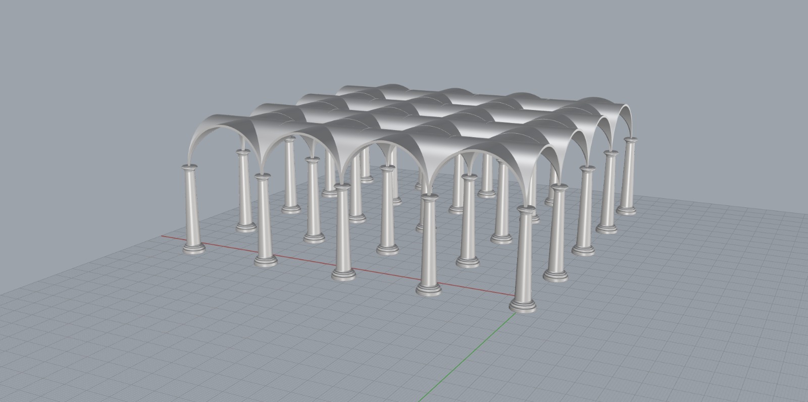
Task: Select the second column back along the right side
Action: pyautogui.click(x=558, y=232)
